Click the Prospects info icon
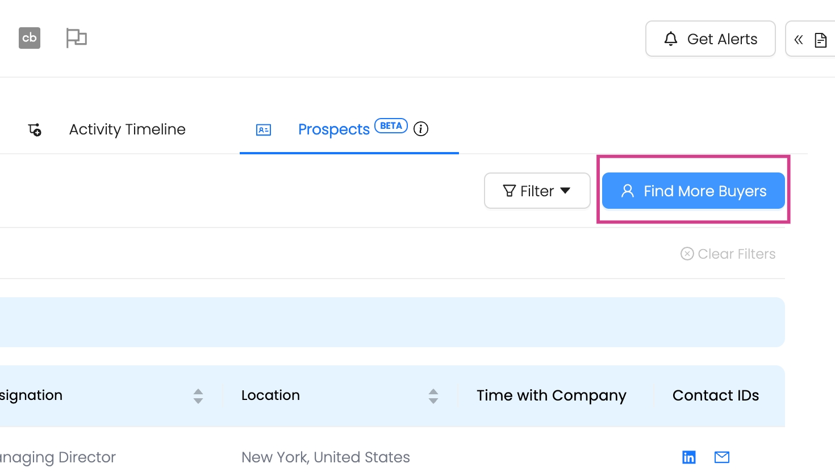This screenshot has height=472, width=835. (421, 129)
